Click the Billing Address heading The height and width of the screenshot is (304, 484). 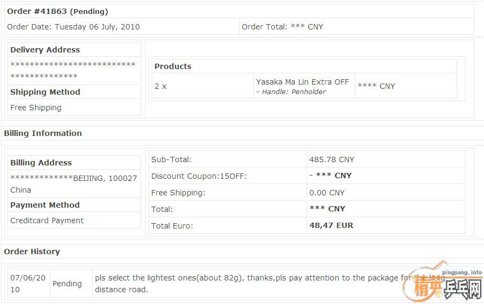(x=41, y=163)
